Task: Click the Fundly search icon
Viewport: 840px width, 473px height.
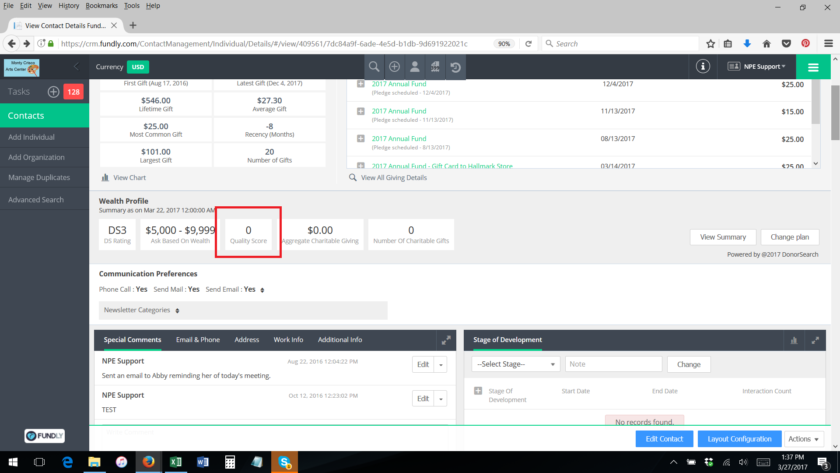Action: [x=374, y=67]
